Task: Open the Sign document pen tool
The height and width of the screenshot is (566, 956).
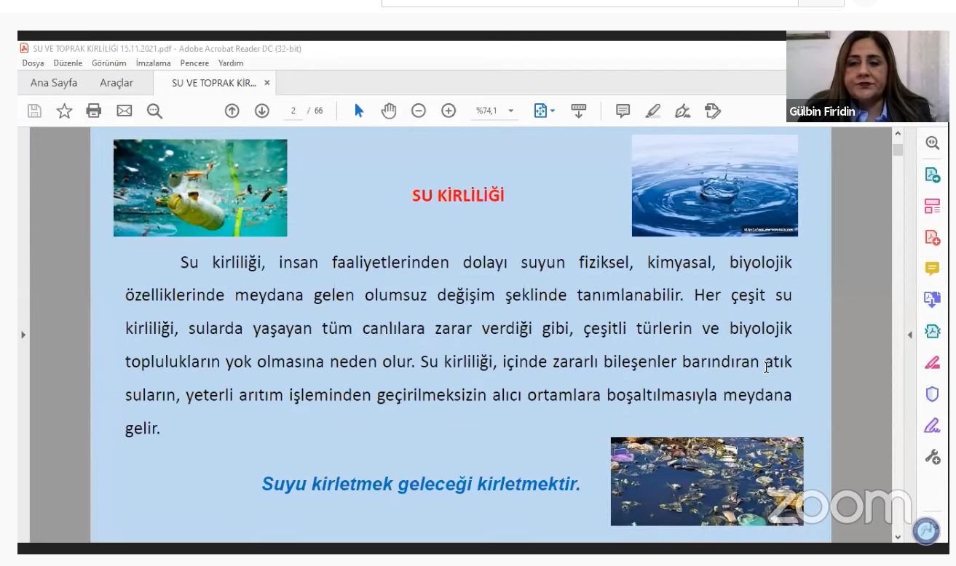Action: [x=683, y=111]
